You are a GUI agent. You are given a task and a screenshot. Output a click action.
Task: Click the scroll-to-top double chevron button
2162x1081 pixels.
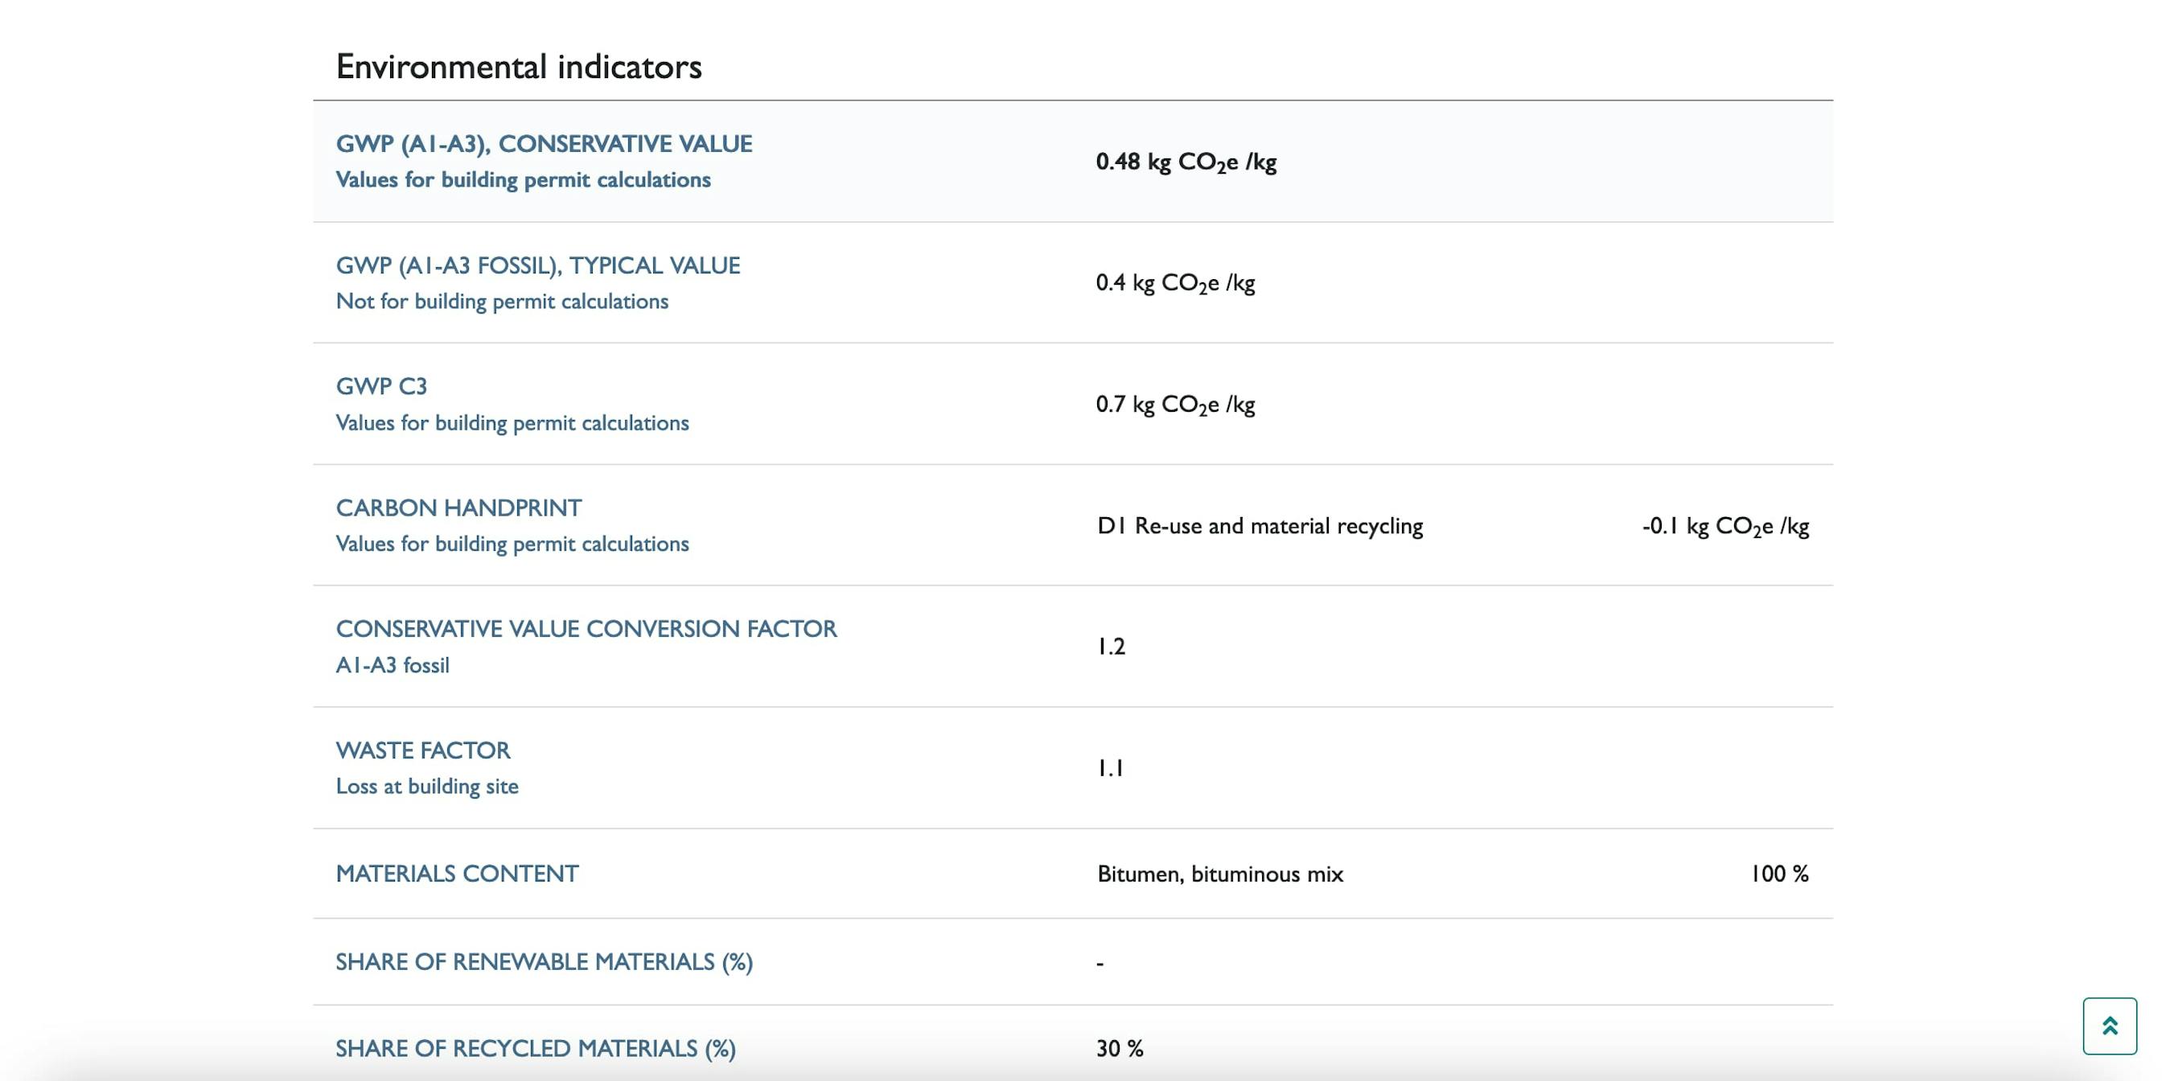click(x=2108, y=1026)
